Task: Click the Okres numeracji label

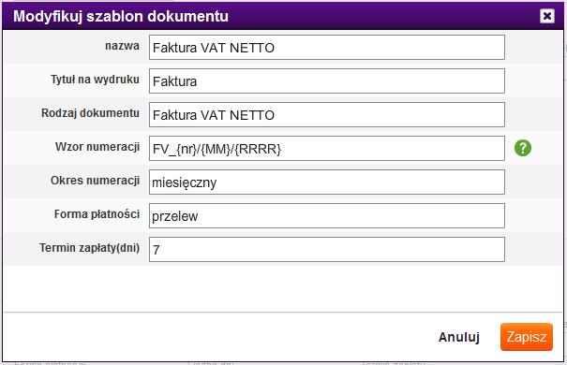Action: [x=95, y=180]
